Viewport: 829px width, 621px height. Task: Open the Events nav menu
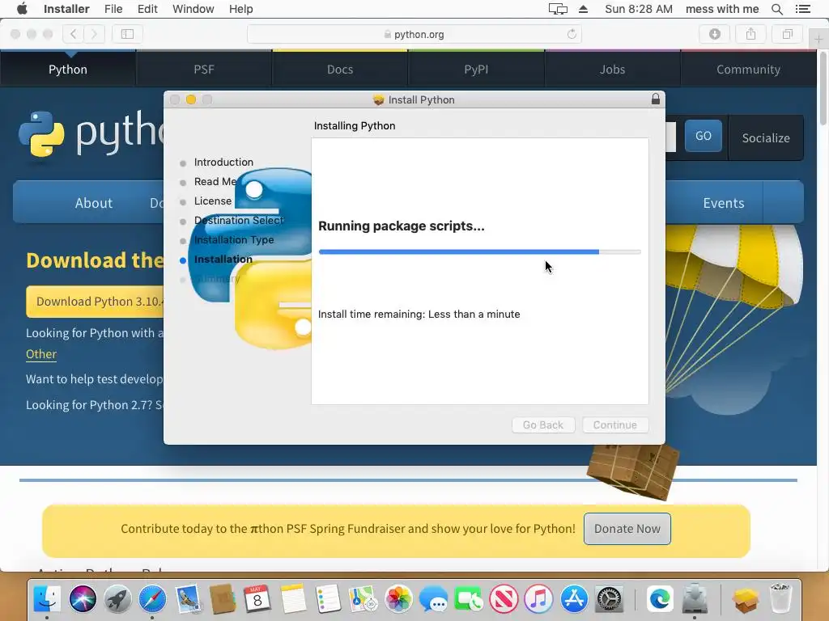click(723, 203)
